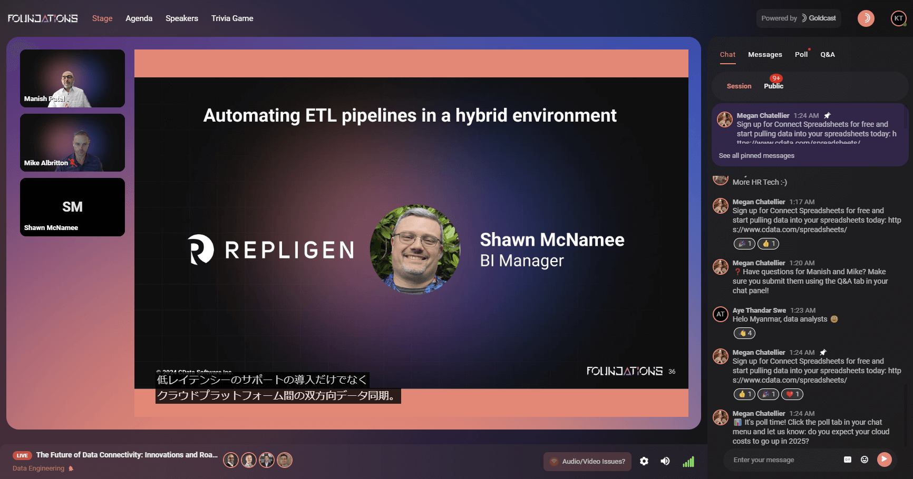Open the Stage tab

click(x=102, y=18)
